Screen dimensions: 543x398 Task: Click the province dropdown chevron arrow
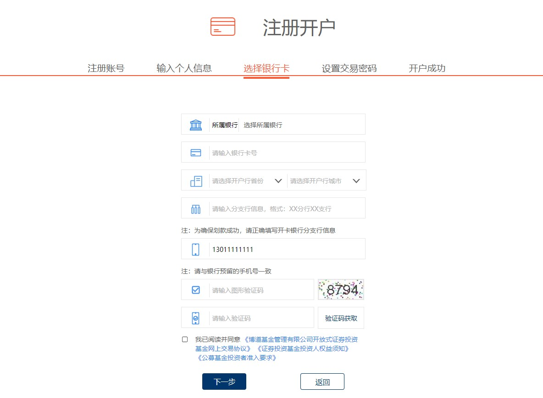278,181
